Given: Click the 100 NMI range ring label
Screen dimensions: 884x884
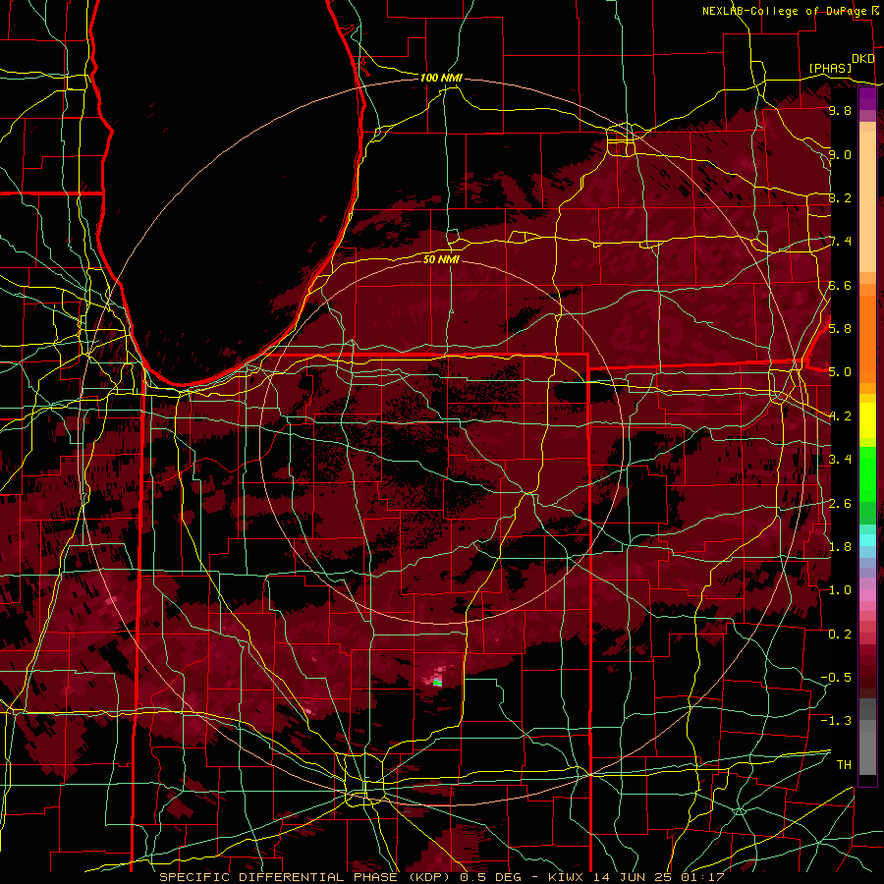Looking at the screenshot, I should [x=441, y=78].
